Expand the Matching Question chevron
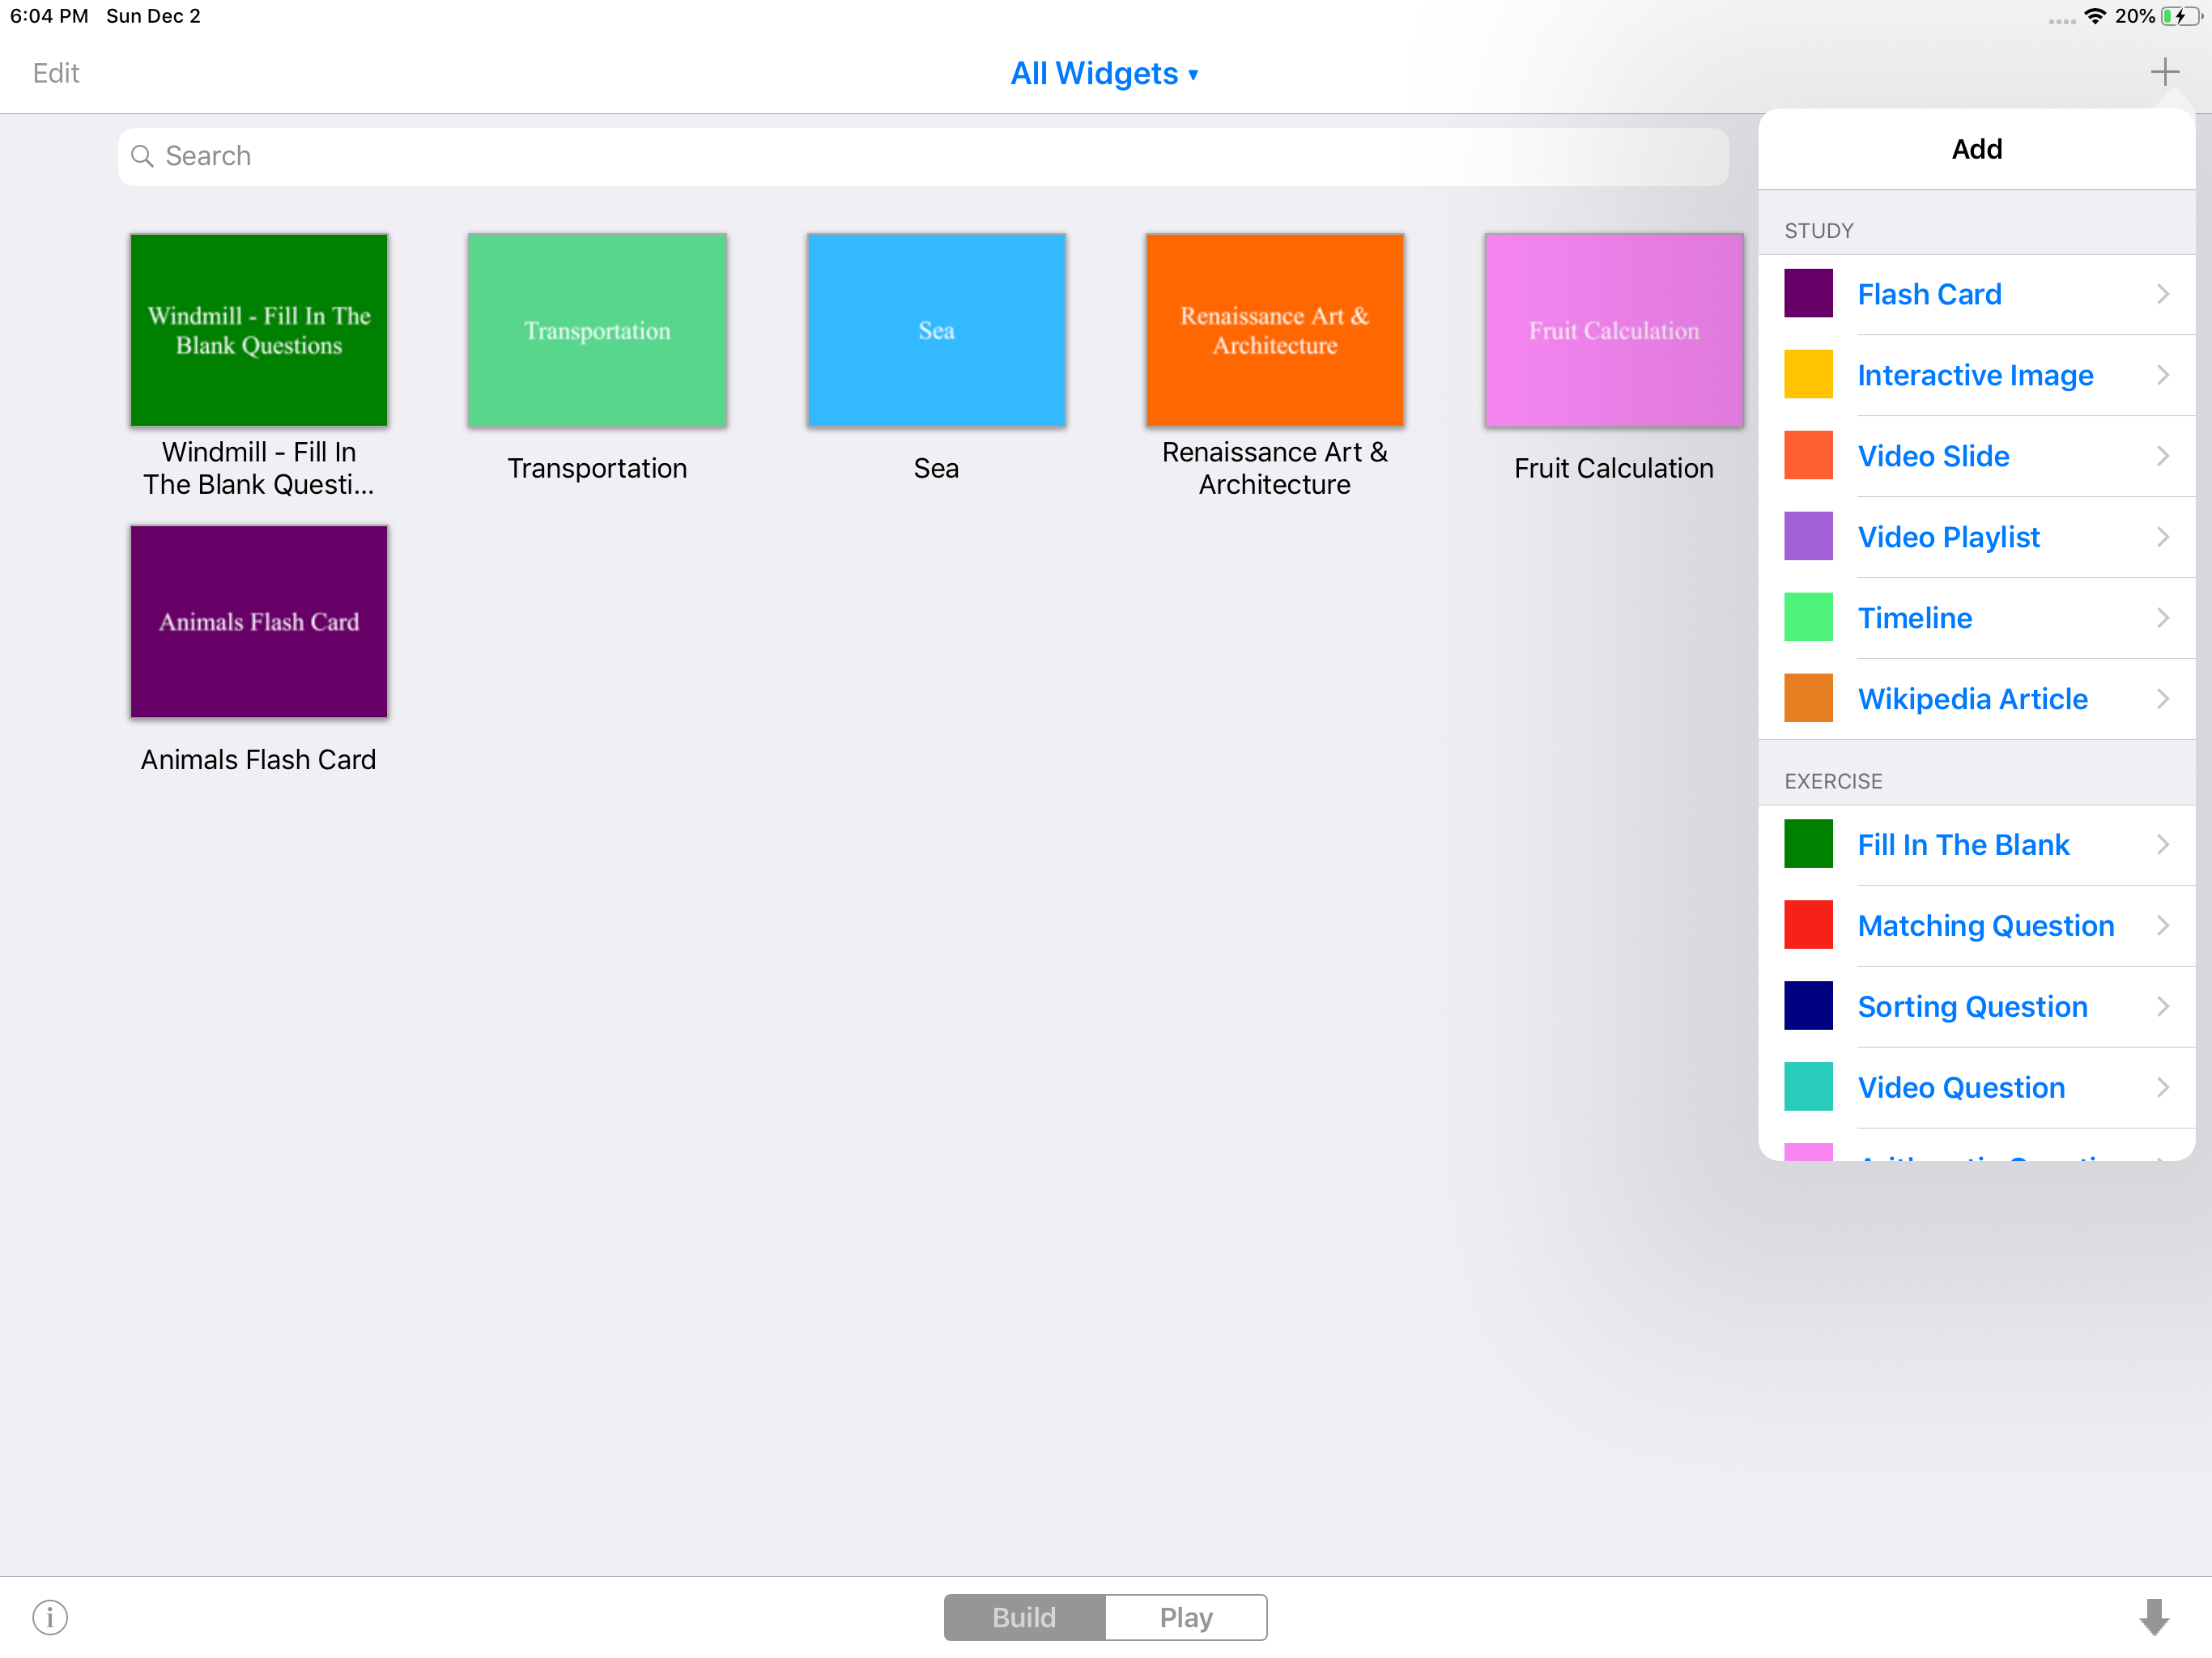Image resolution: width=2212 pixels, height=1658 pixels. [2162, 925]
